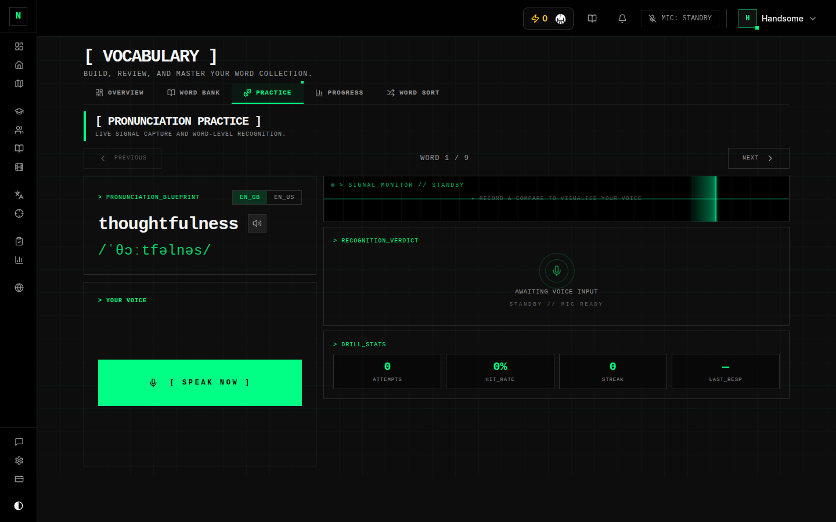Open the translate languages icon in sidebar

(x=19, y=195)
